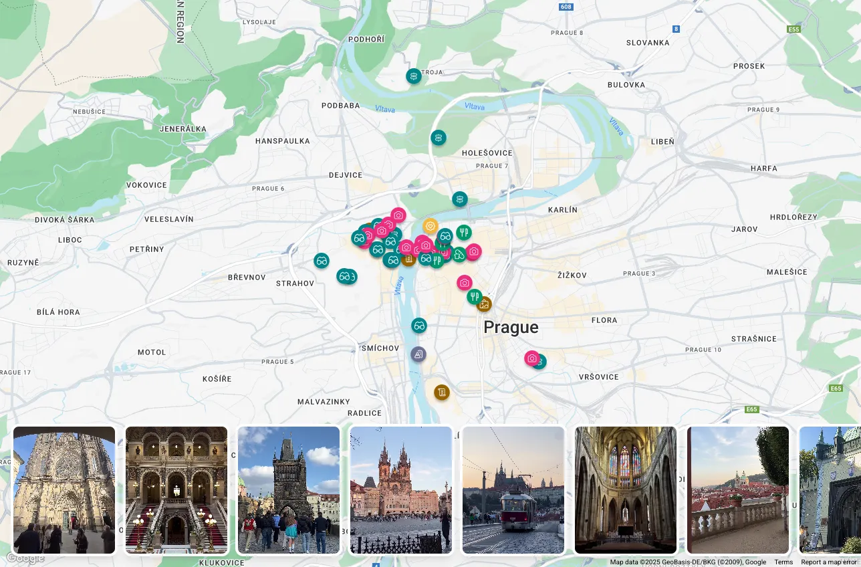The width and height of the screenshot is (861, 567).
Task: Click the Prague city label
Action: tap(511, 327)
